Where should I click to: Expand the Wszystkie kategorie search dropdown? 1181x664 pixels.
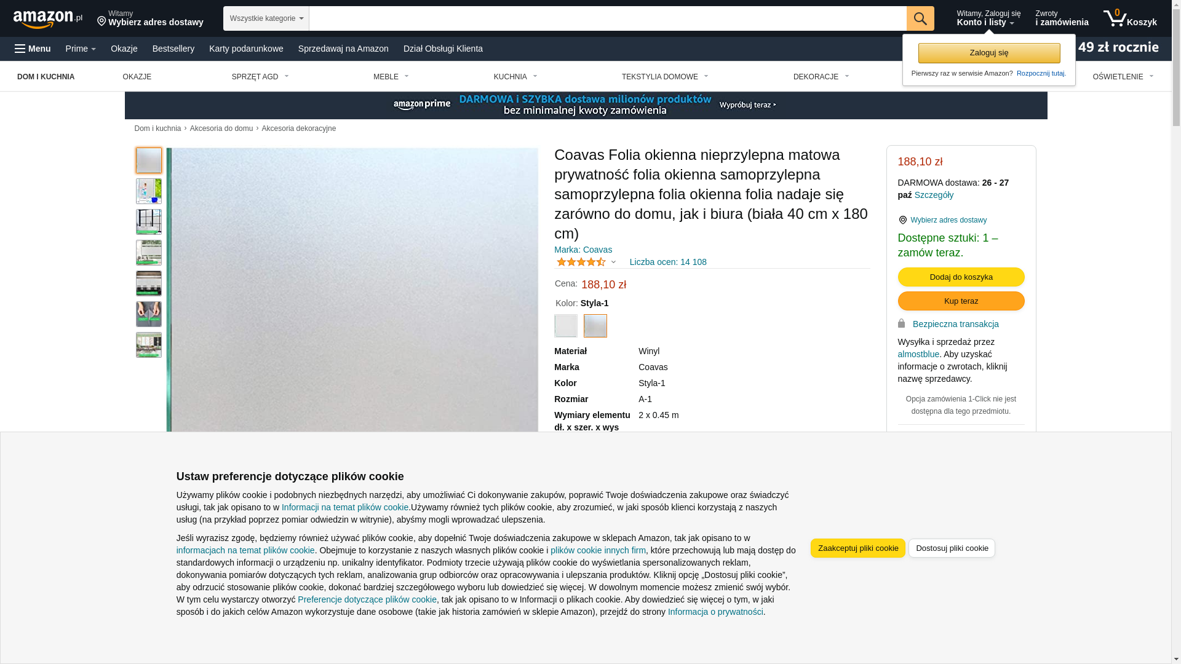(x=266, y=18)
